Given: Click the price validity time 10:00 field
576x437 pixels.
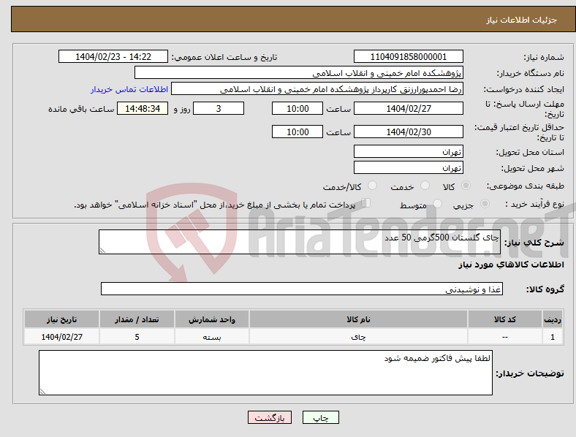Looking at the screenshot, I should (298, 132).
